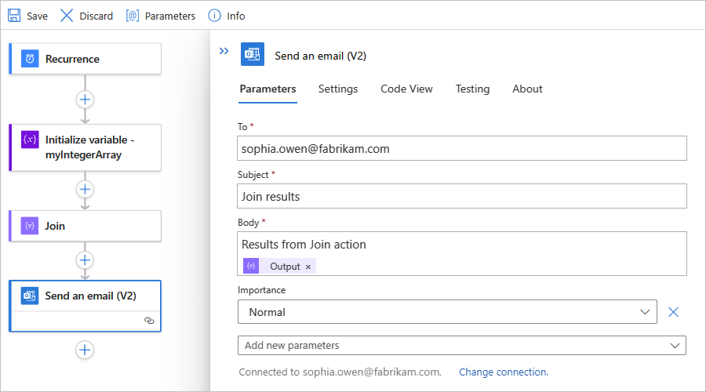
Task: Switch to the Settings tab
Action: point(338,89)
